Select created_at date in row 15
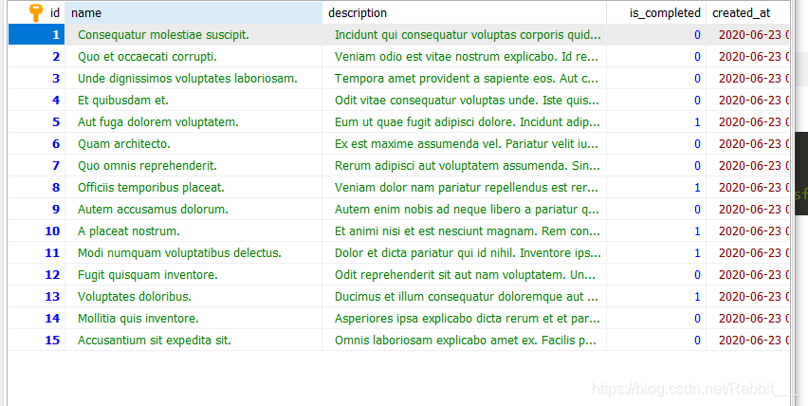Screen dimensions: 808x406 click(754, 340)
